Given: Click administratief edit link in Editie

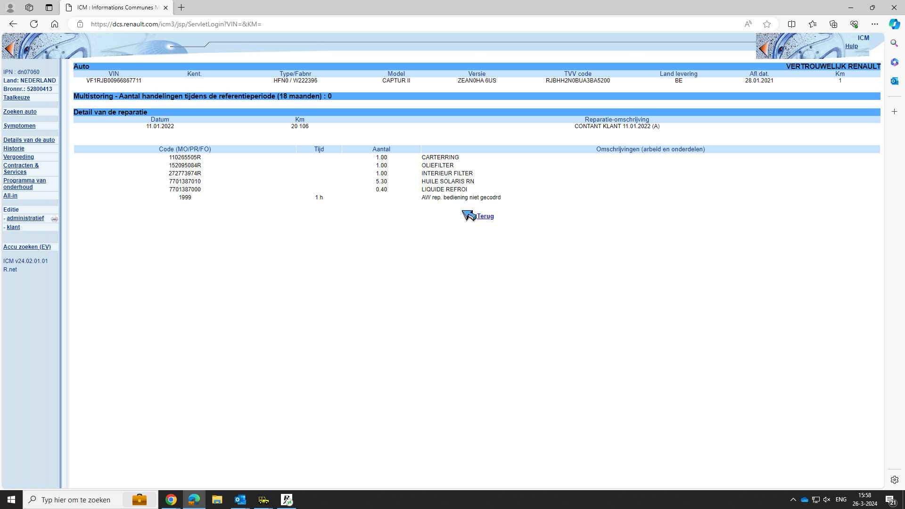Looking at the screenshot, I should [x=25, y=218].
